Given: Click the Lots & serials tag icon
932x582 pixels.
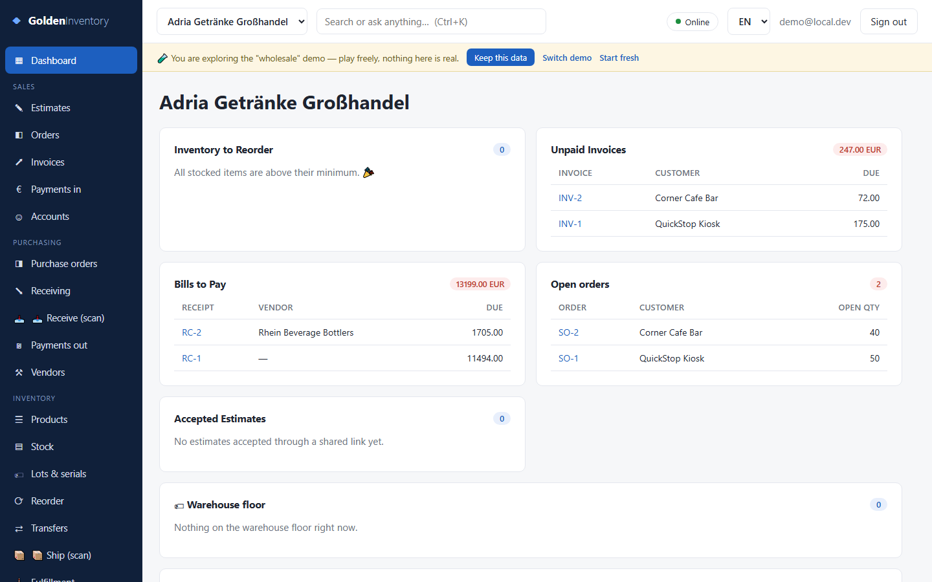Looking at the screenshot, I should [x=19, y=475].
